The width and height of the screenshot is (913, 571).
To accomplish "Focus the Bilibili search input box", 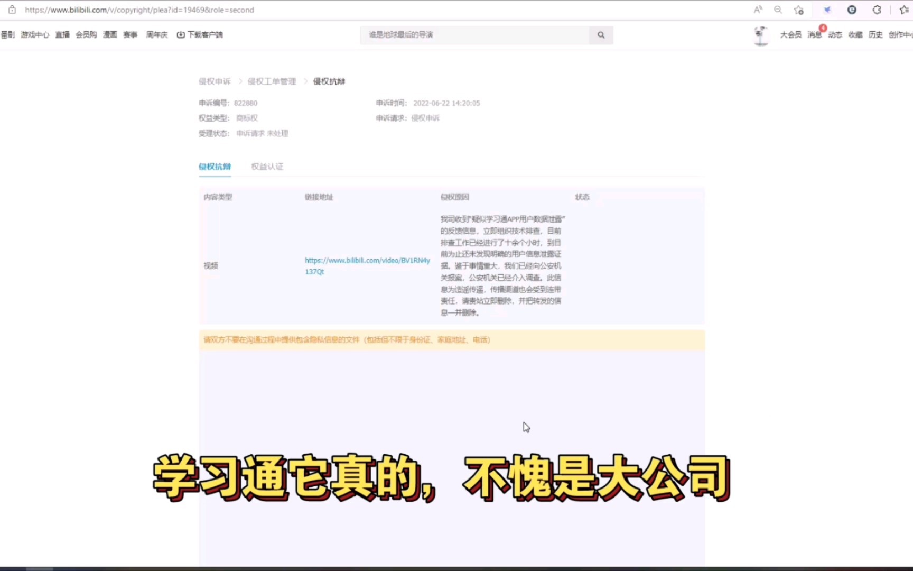I will click(474, 35).
